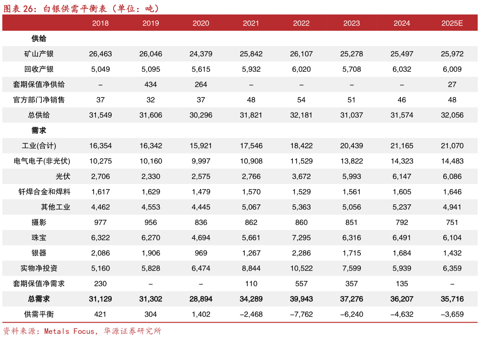Screen dimensions: 480x339
Task: Click the 2020 total demand value 28,894
Action: 201,299
